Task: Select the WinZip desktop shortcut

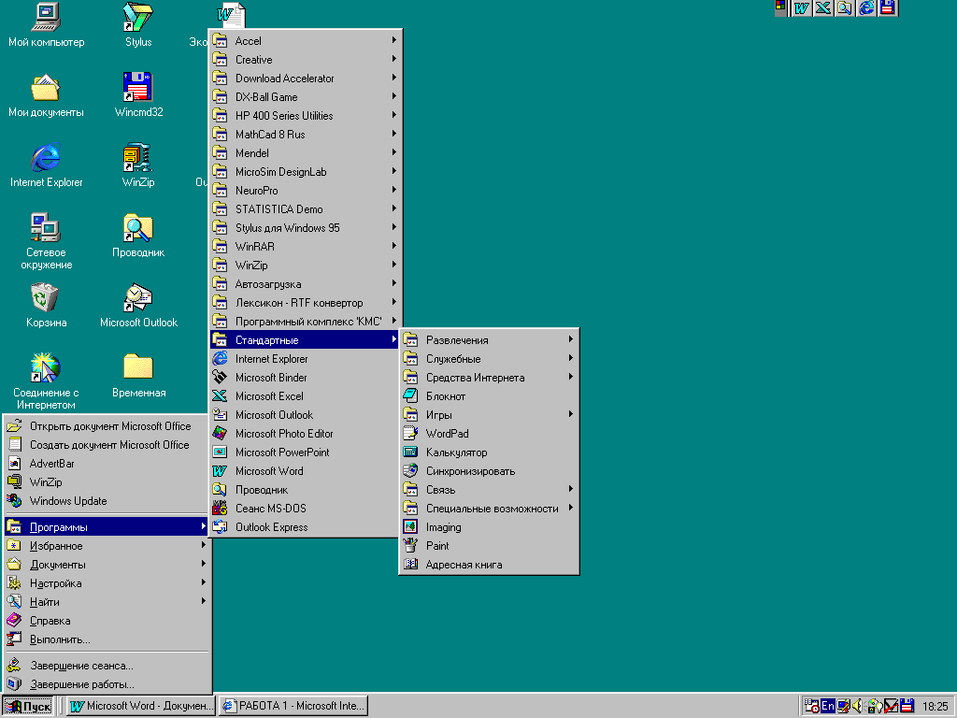Action: tap(138, 165)
